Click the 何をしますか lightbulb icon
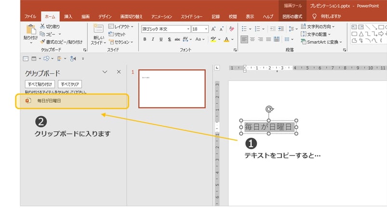The height and width of the screenshot is (217, 387). (314, 16)
